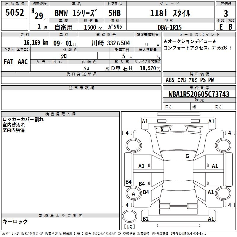Click the recycle deposit 18,570円
The image size is (237, 237).
(150, 68)
